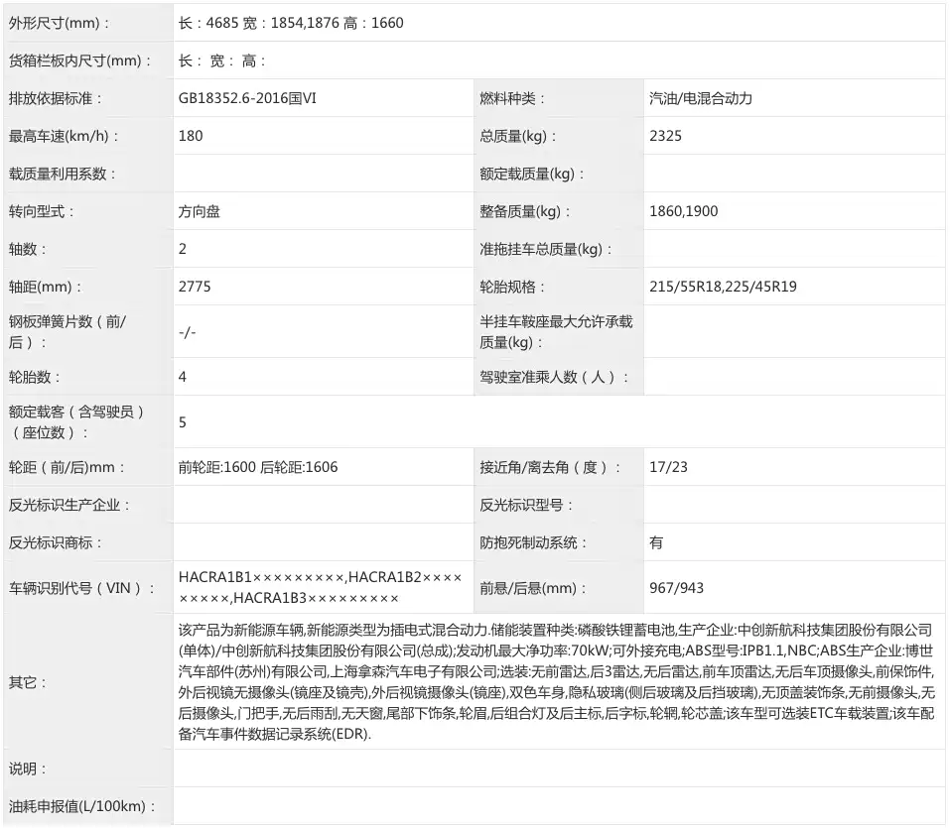Click the 轴距(mm) value 2775
This screenshot has height=828, width=950.
195,287
